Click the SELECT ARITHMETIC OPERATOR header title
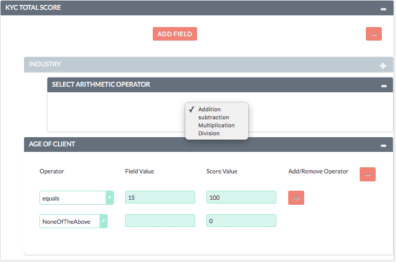 click(101, 84)
